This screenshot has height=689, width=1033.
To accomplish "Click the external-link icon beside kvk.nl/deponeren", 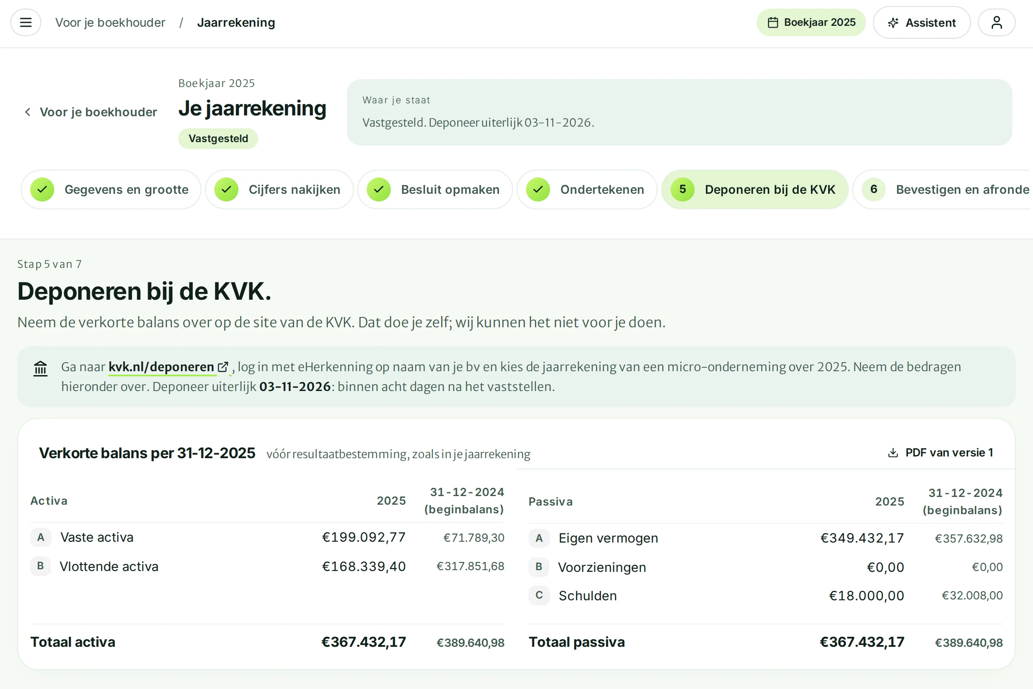I will pos(223,366).
